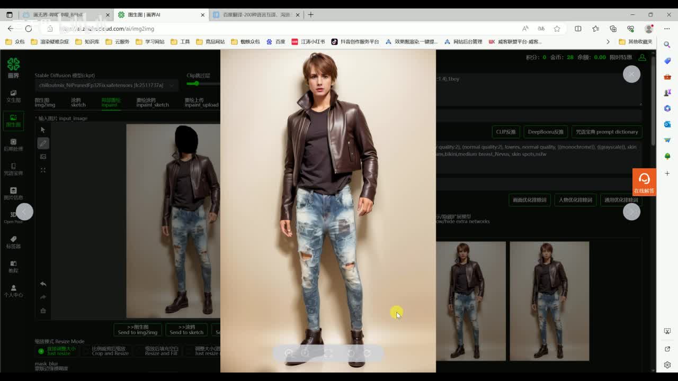Adjust the Clip skip slider handle
Screen dimensions: 678x381
coord(197,84)
